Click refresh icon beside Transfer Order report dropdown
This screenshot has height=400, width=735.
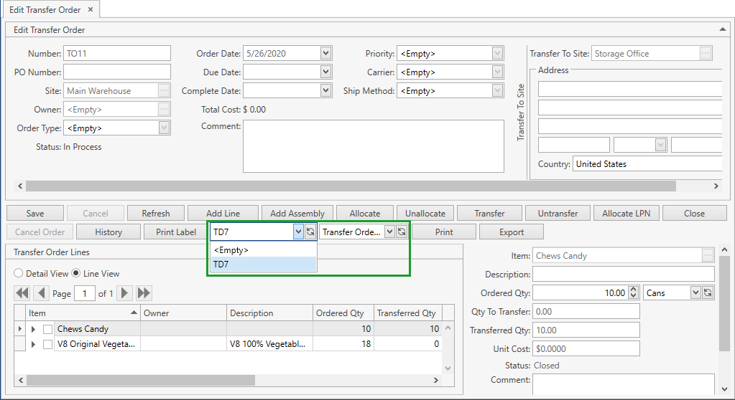[x=402, y=232]
